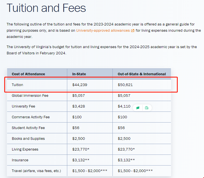Click the Cost of Attendance column header
This screenshot has width=204, height=178.
(28, 74)
